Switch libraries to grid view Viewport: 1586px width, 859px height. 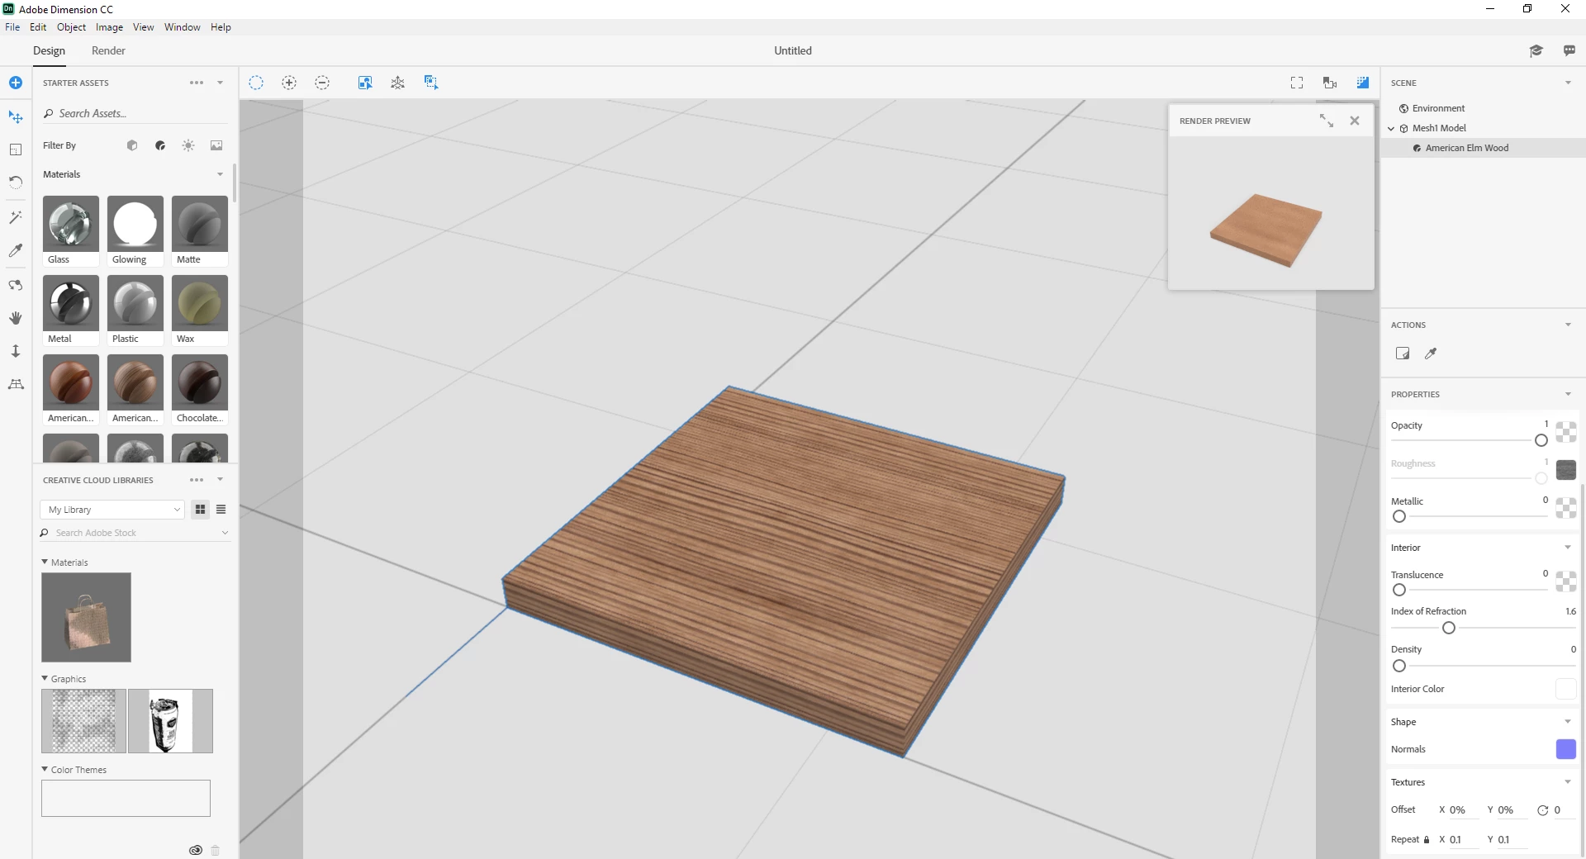201,510
